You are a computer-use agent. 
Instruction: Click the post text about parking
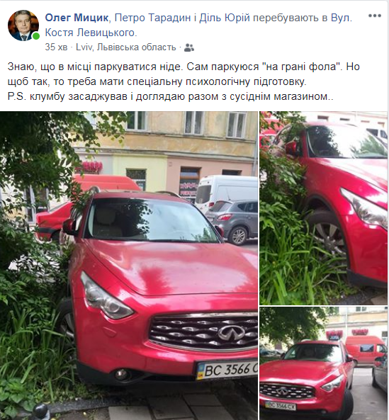[x=184, y=74]
